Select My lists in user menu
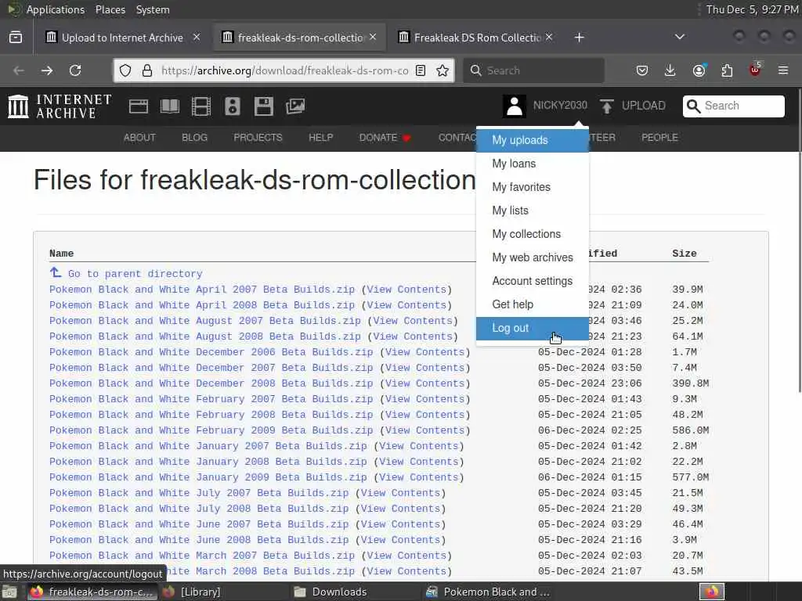Viewport: 802px width, 601px height. (533, 211)
